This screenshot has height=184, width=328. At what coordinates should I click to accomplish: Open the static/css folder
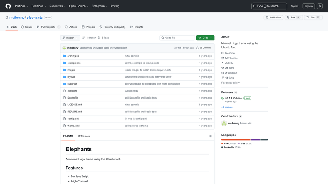click(x=72, y=84)
